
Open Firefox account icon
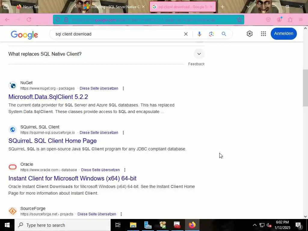pos(279,20)
